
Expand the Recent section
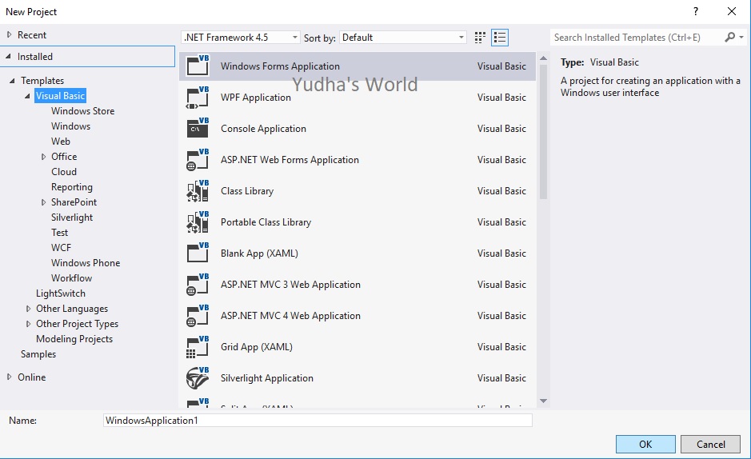click(9, 34)
